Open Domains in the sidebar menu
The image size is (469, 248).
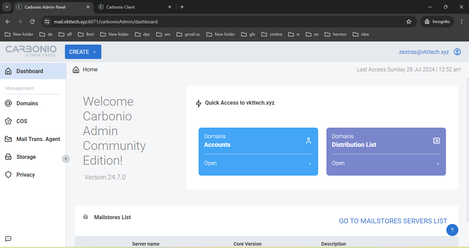[33, 103]
